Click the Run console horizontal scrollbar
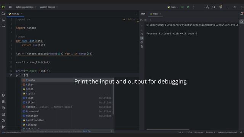 tap(168, 129)
